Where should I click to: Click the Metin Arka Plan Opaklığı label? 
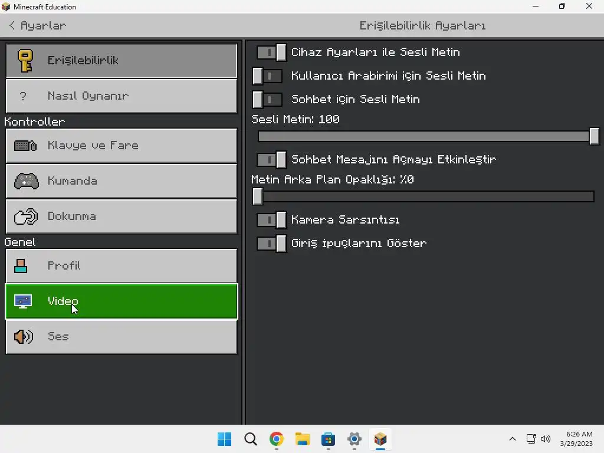coord(333,179)
